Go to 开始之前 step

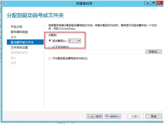tap(16, 27)
